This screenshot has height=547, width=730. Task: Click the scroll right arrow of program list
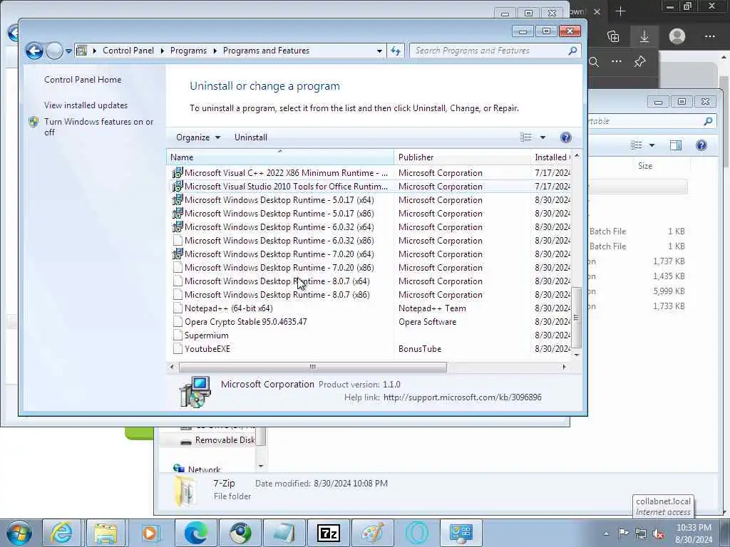click(x=565, y=367)
